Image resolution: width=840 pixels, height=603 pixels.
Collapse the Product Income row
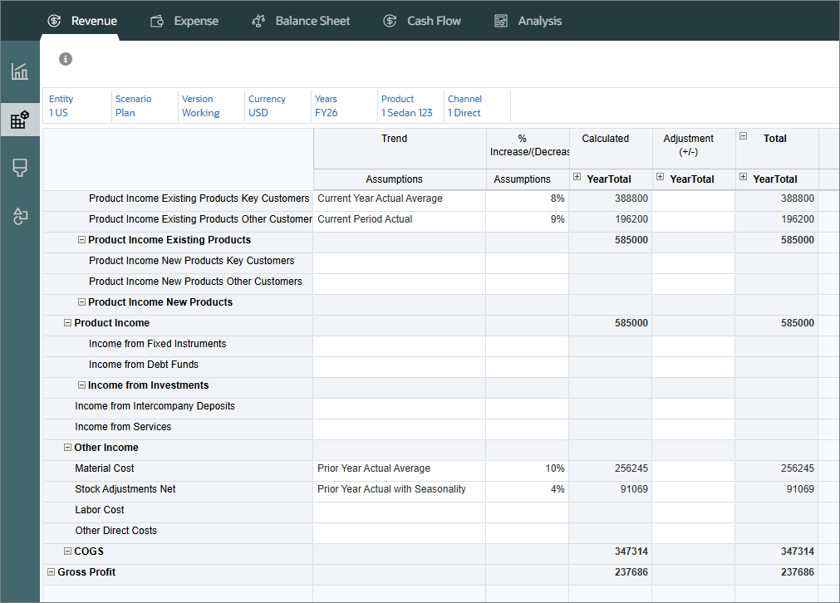pos(67,322)
